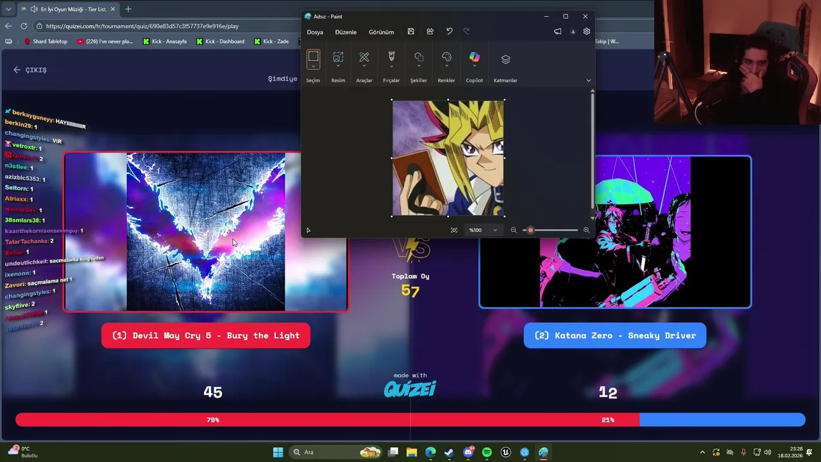The height and width of the screenshot is (462, 821).
Task: Open Steam from the taskbar
Action: click(x=449, y=452)
